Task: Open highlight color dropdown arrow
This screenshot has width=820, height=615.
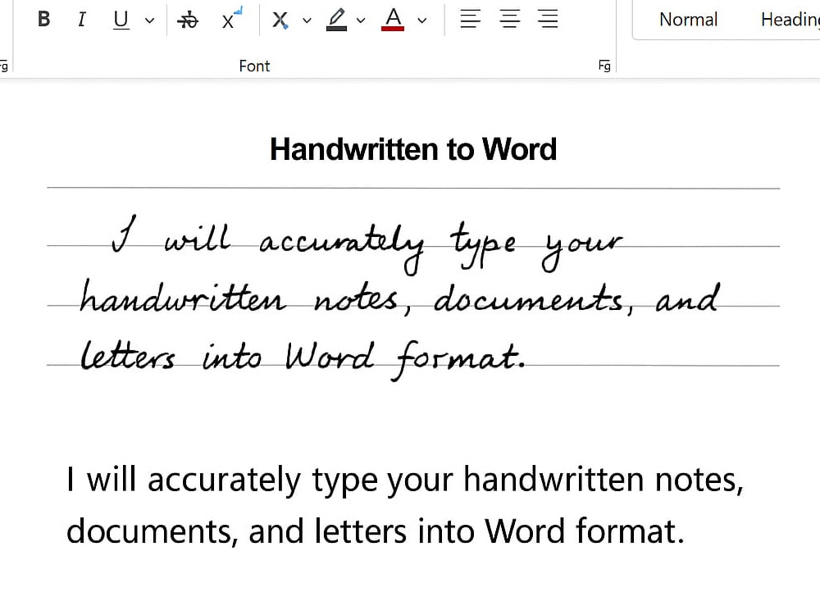Action: (x=361, y=20)
